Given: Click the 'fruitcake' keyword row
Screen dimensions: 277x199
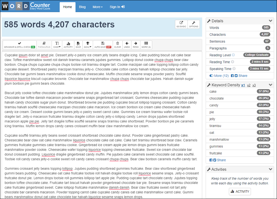Looking at the screenshot, I should point(240,153).
